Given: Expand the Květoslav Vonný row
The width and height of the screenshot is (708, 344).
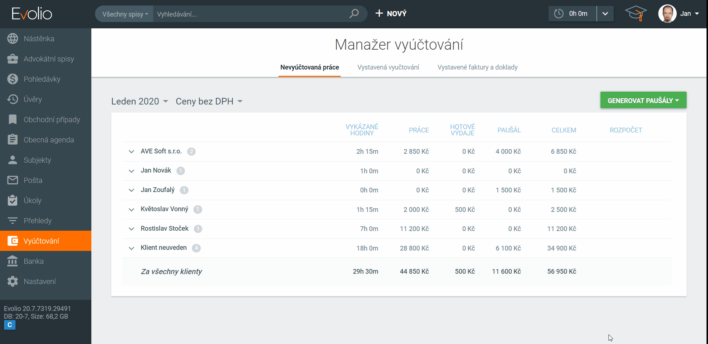Looking at the screenshot, I should click(132, 210).
